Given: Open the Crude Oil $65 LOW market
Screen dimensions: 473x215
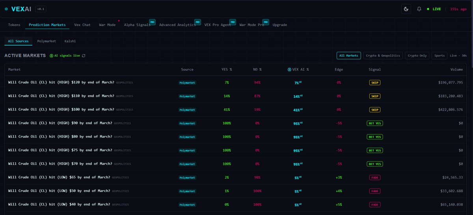Looking at the screenshot, I should pyautogui.click(x=59, y=177).
